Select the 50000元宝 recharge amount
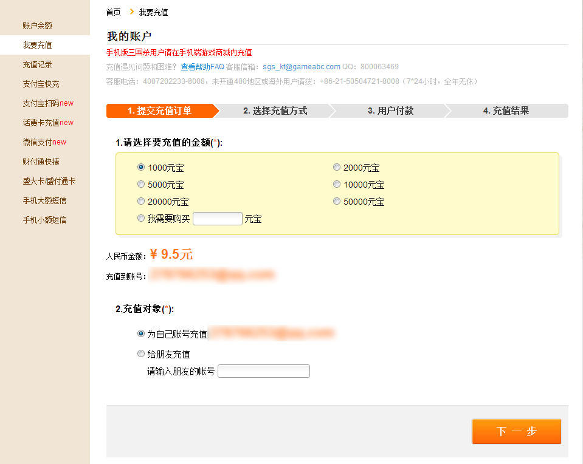 pyautogui.click(x=337, y=201)
